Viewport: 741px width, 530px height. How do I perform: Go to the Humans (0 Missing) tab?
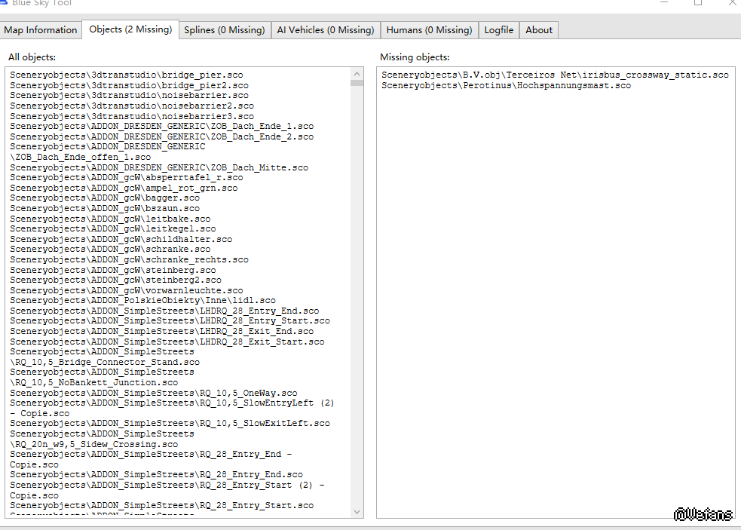(x=429, y=30)
